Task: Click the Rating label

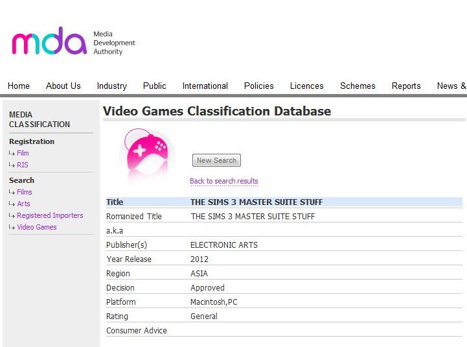Action: (117, 317)
